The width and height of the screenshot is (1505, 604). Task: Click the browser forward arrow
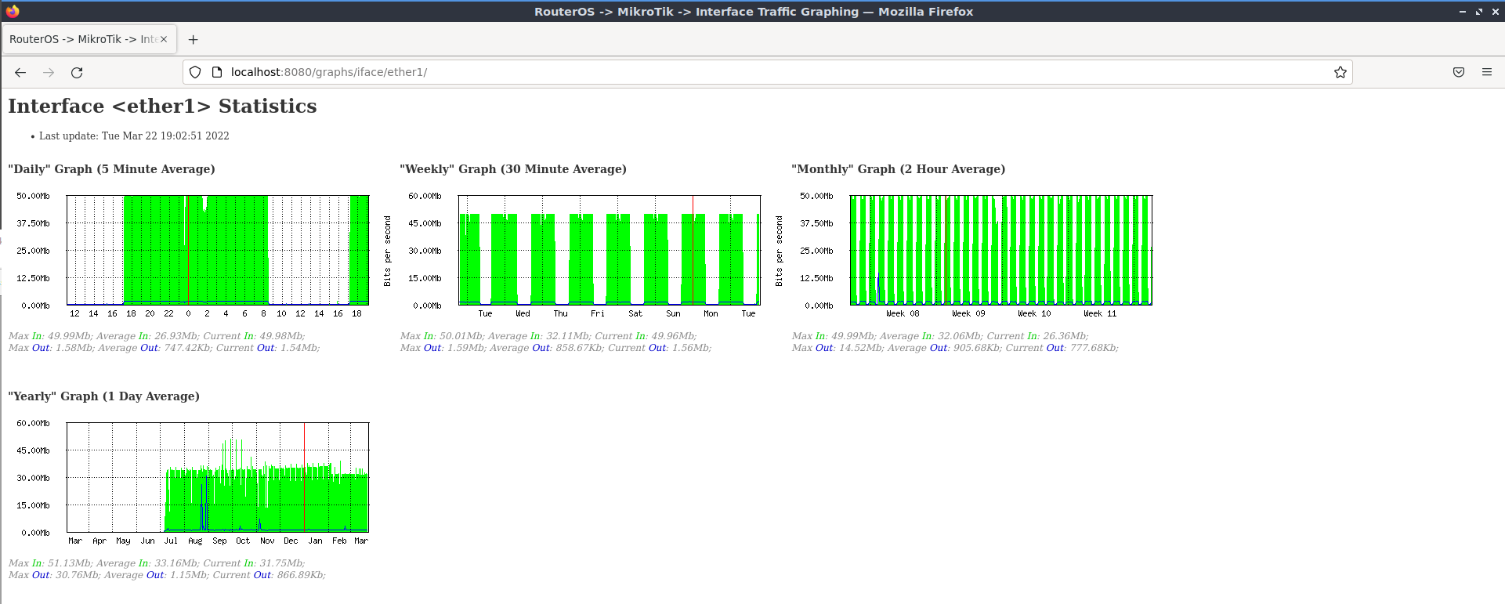49,72
